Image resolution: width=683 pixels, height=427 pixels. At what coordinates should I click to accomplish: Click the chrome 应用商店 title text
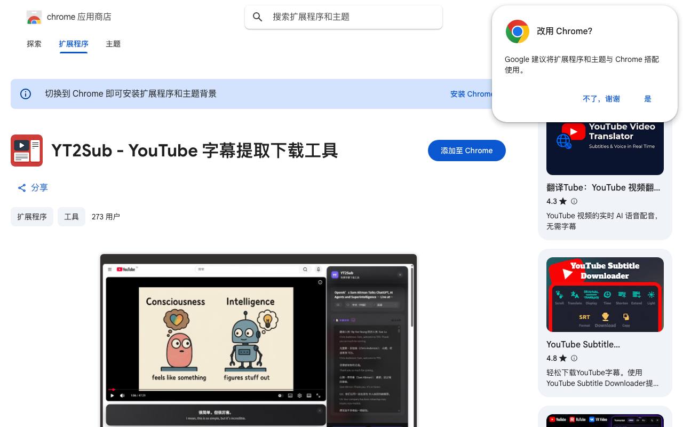pyautogui.click(x=79, y=17)
